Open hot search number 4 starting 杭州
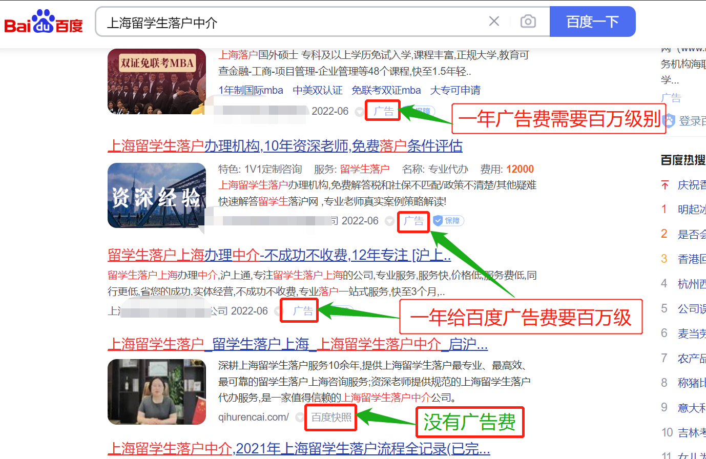 (691, 284)
